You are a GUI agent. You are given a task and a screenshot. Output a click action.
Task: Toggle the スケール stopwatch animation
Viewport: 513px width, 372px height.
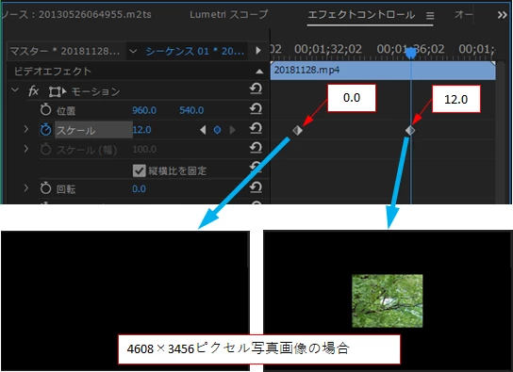(46, 129)
